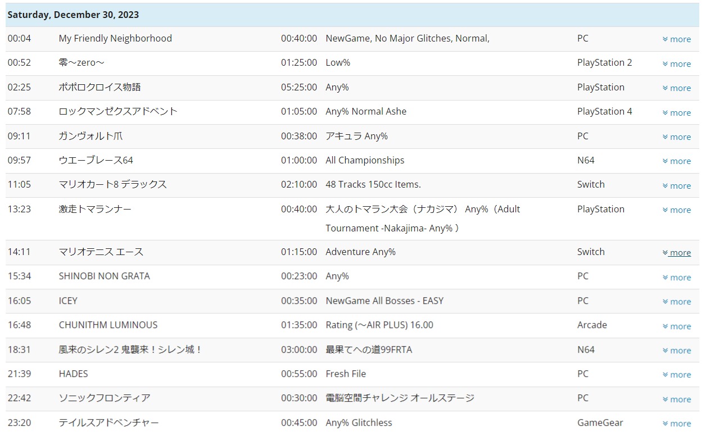Image resolution: width=706 pixels, height=432 pixels.
Task: Expand more for ロックマンゼクスアドベント row
Action: pyautogui.click(x=677, y=112)
